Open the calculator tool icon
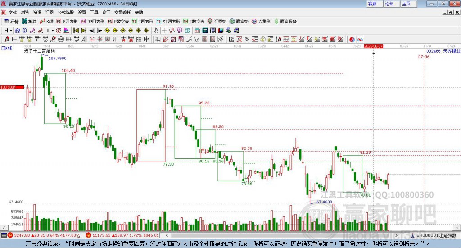The height and width of the screenshot is (248, 461). pyautogui.click(x=205, y=31)
